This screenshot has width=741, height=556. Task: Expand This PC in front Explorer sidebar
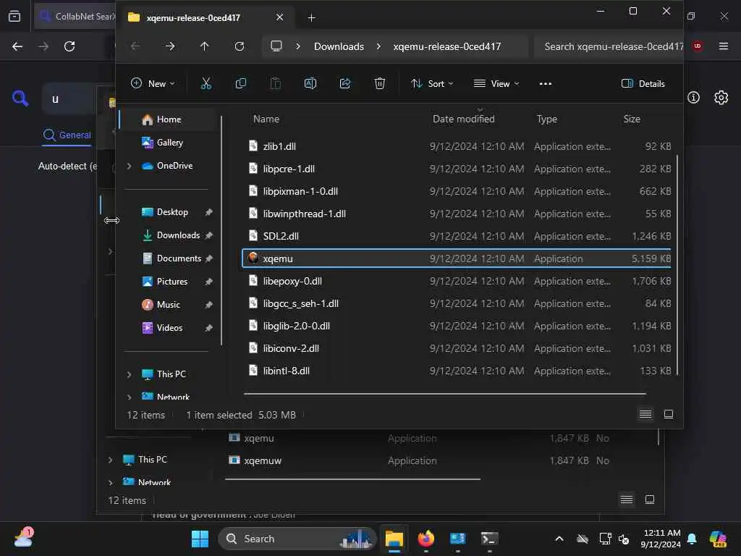click(129, 374)
